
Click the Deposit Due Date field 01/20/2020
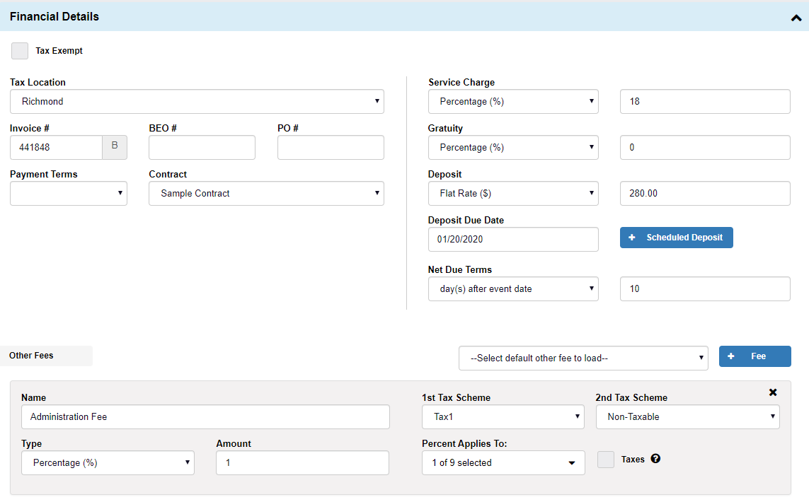tap(513, 239)
